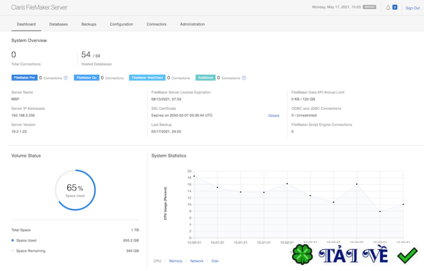Show Disk statistics in the chart
The image size is (424, 271).
(x=215, y=261)
